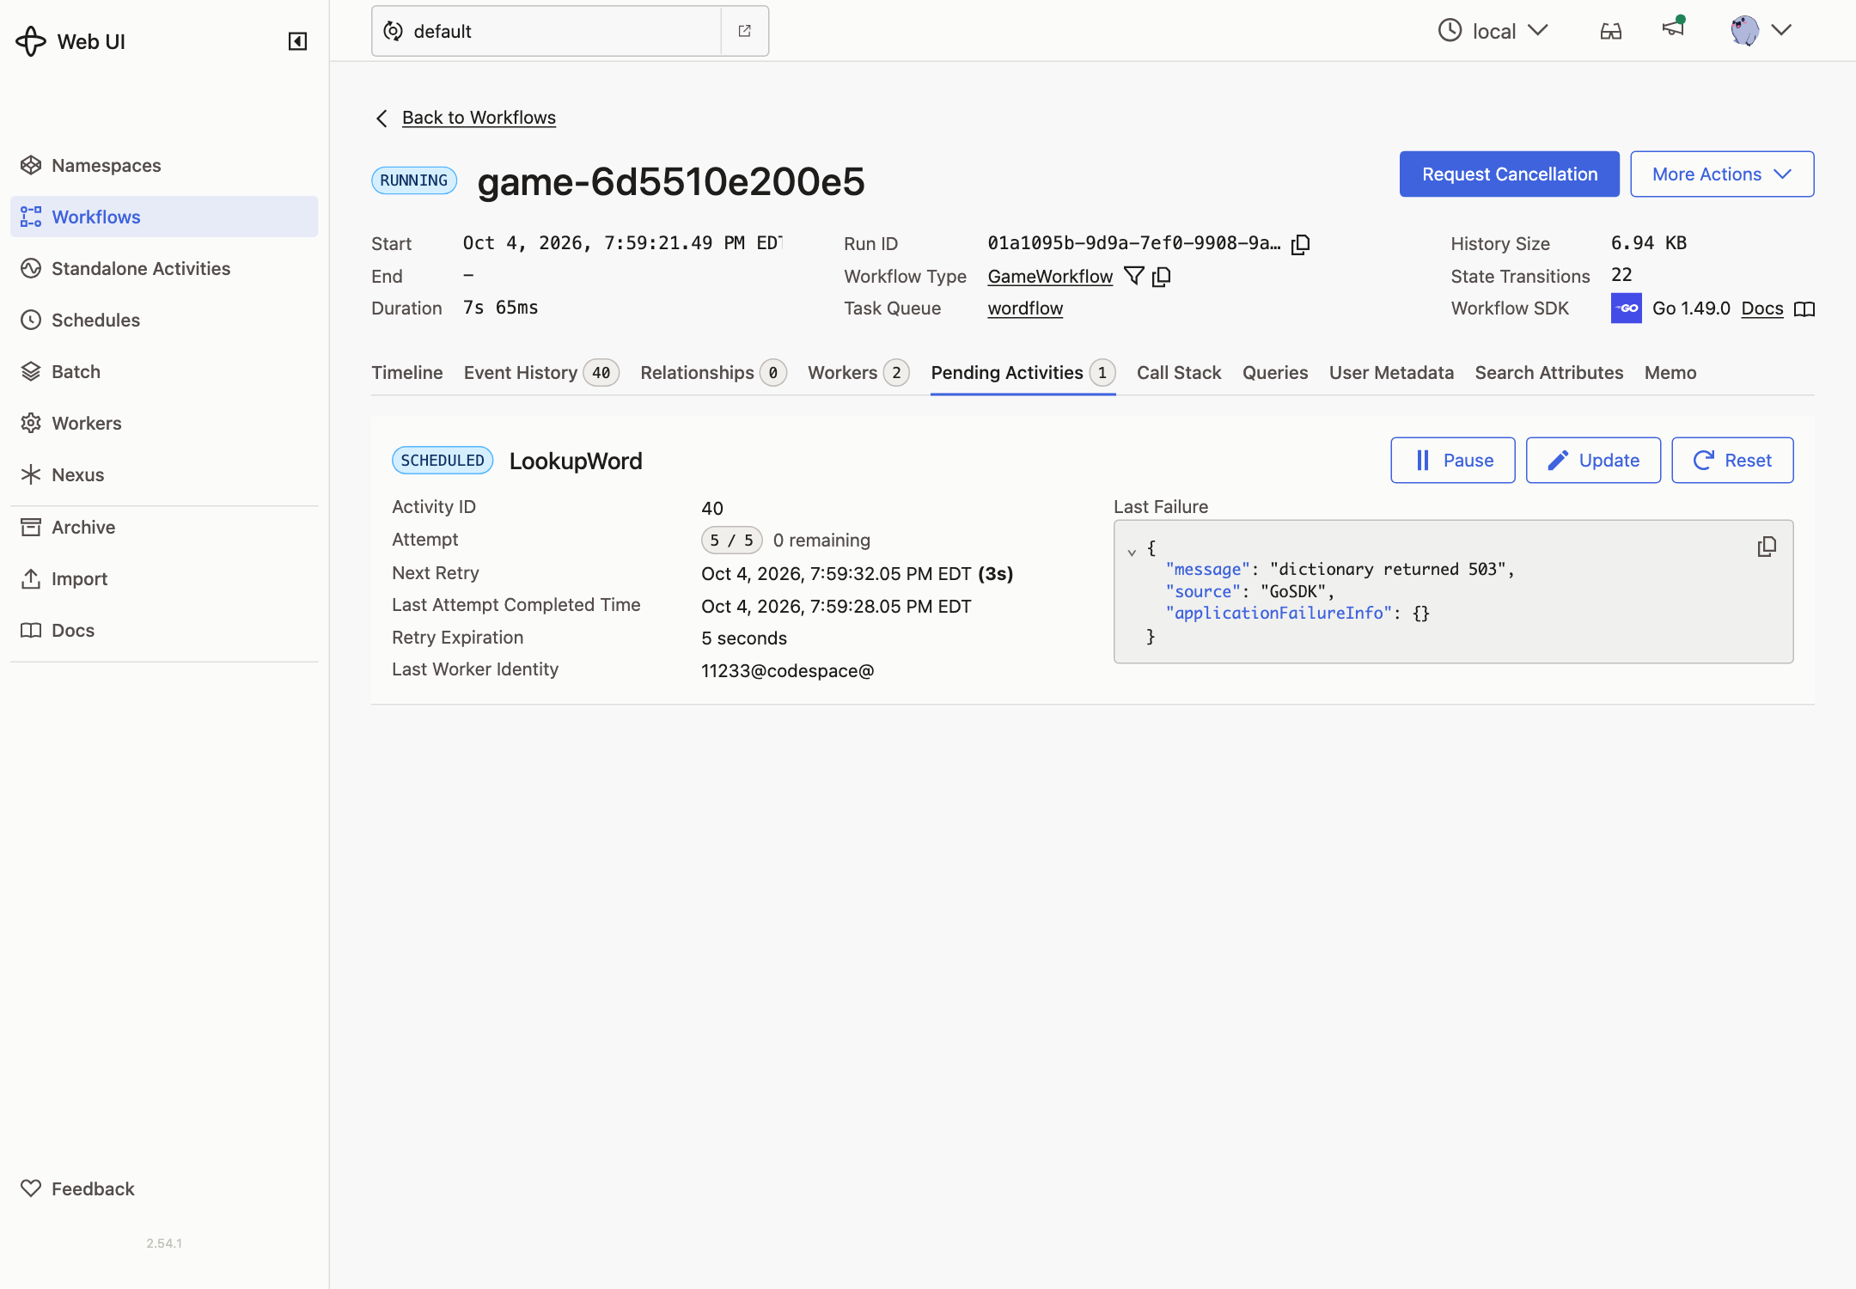Reset the LookupWord activity

(x=1732, y=460)
